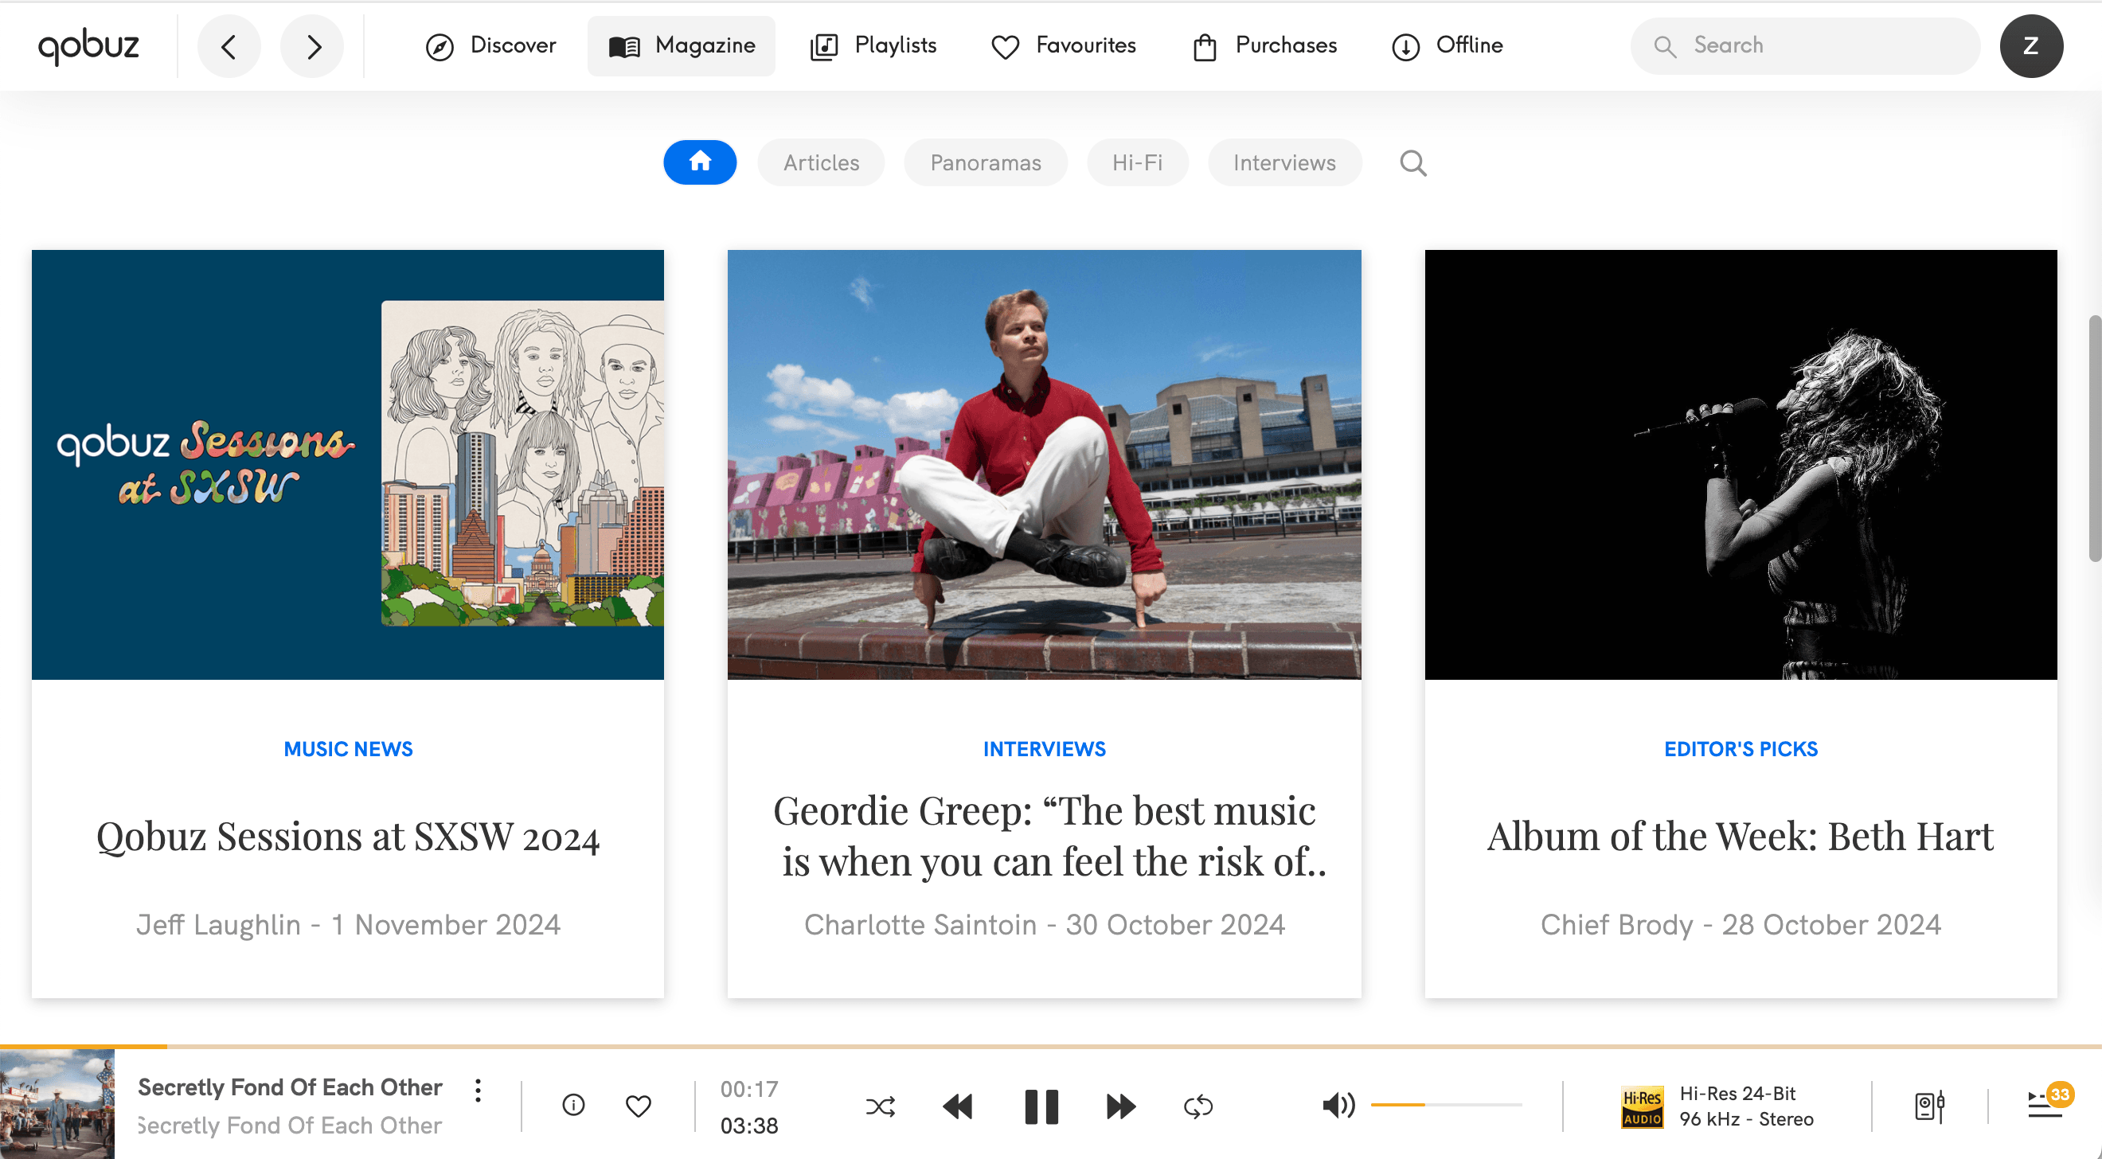Toggle shuffle playback
The width and height of the screenshot is (2102, 1159).
click(881, 1106)
